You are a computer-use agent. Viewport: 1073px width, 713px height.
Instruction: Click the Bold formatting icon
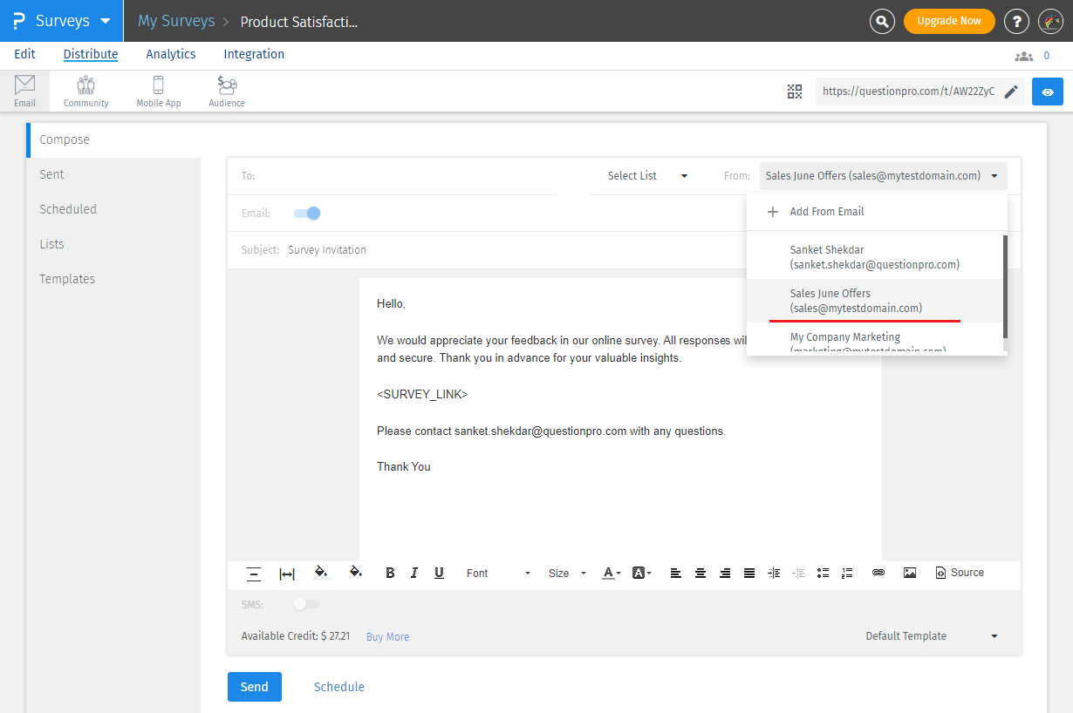[390, 573]
